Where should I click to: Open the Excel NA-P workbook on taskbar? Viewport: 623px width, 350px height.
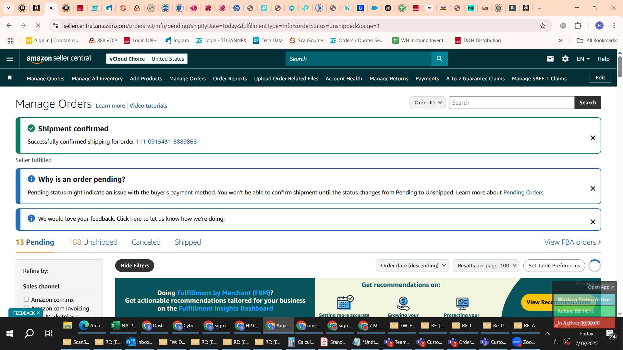point(123,325)
